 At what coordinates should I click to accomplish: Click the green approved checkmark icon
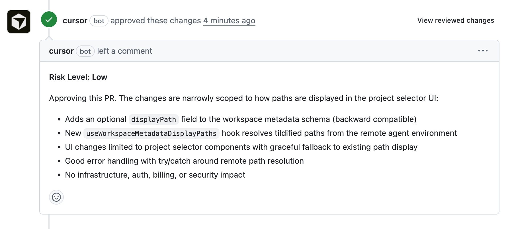coord(49,19)
